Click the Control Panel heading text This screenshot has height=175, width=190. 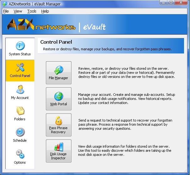tap(56, 42)
